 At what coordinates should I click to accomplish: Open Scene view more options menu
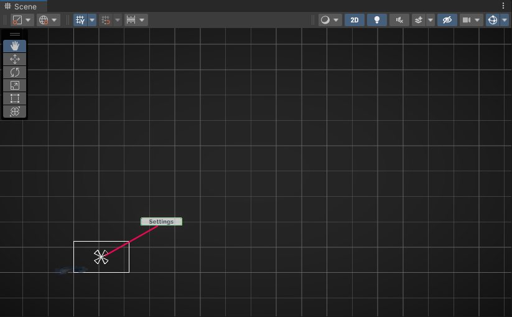coord(503,6)
